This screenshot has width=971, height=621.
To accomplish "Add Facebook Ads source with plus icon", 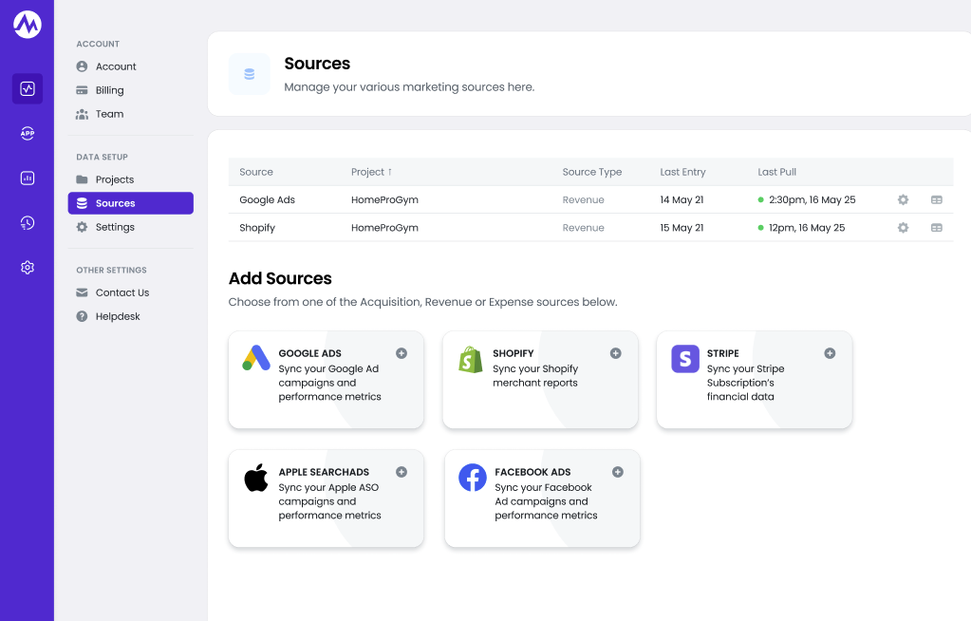I will 617,472.
